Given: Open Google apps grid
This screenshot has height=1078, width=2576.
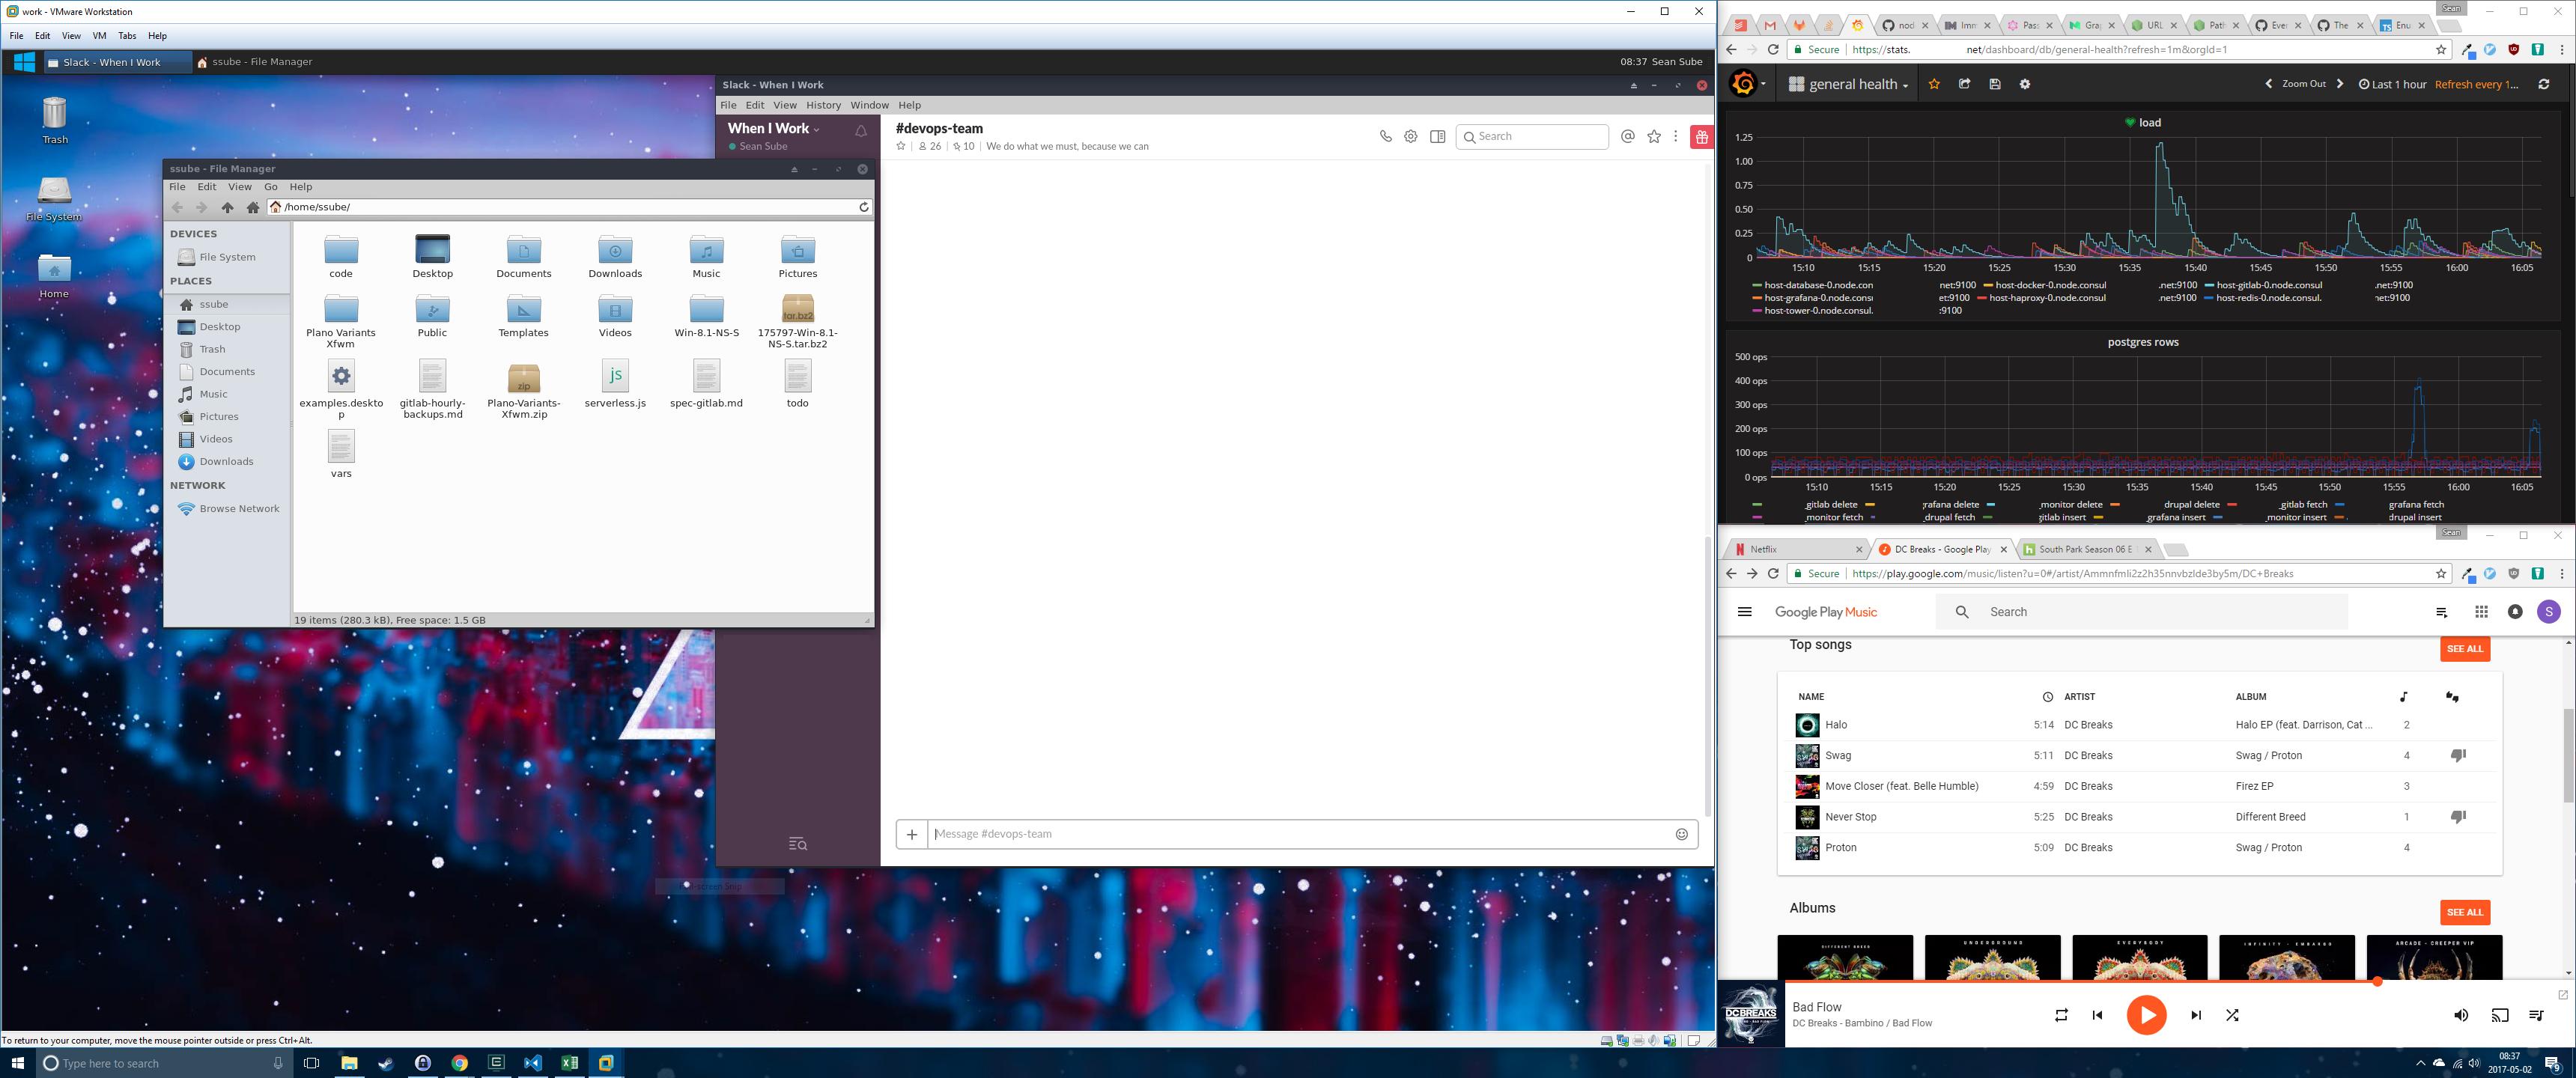Looking at the screenshot, I should coord(2481,612).
